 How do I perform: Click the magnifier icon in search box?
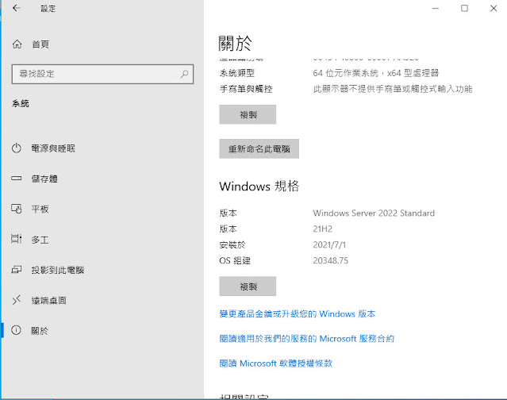click(184, 74)
